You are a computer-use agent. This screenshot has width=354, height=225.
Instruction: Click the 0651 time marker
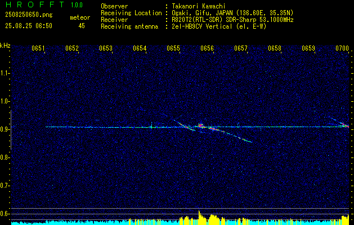click(x=38, y=48)
